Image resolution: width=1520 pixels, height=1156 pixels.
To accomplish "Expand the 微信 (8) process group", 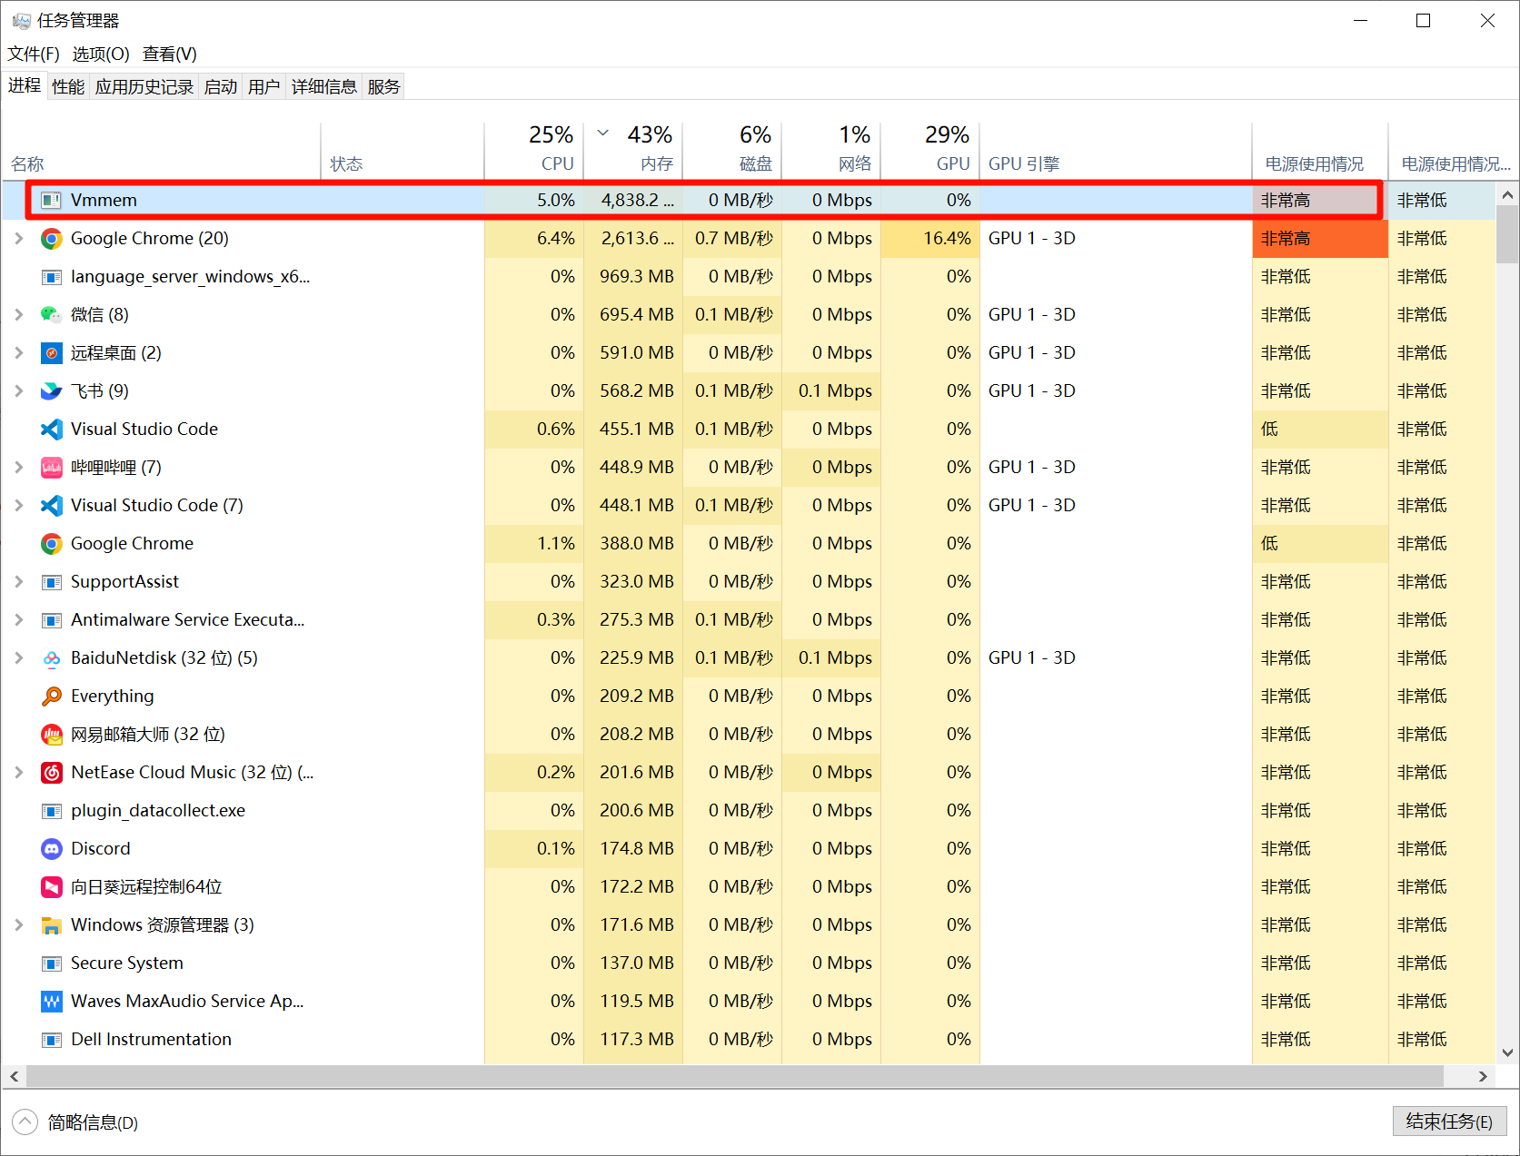I will 19,315.
